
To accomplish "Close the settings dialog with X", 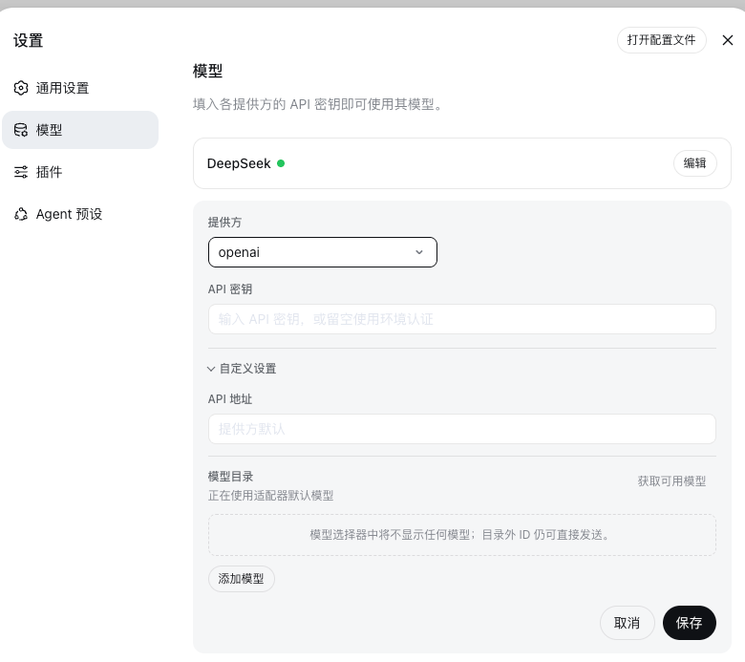I will pos(728,40).
